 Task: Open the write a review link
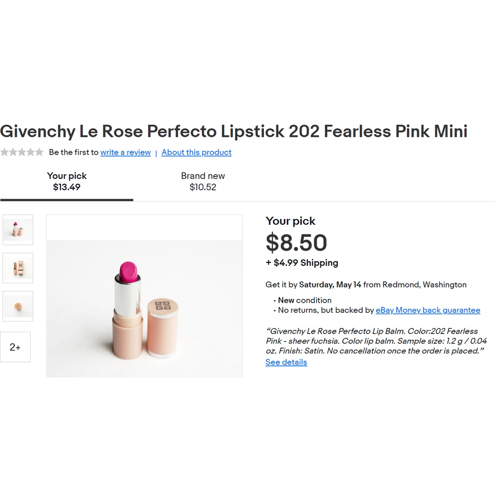point(125,152)
